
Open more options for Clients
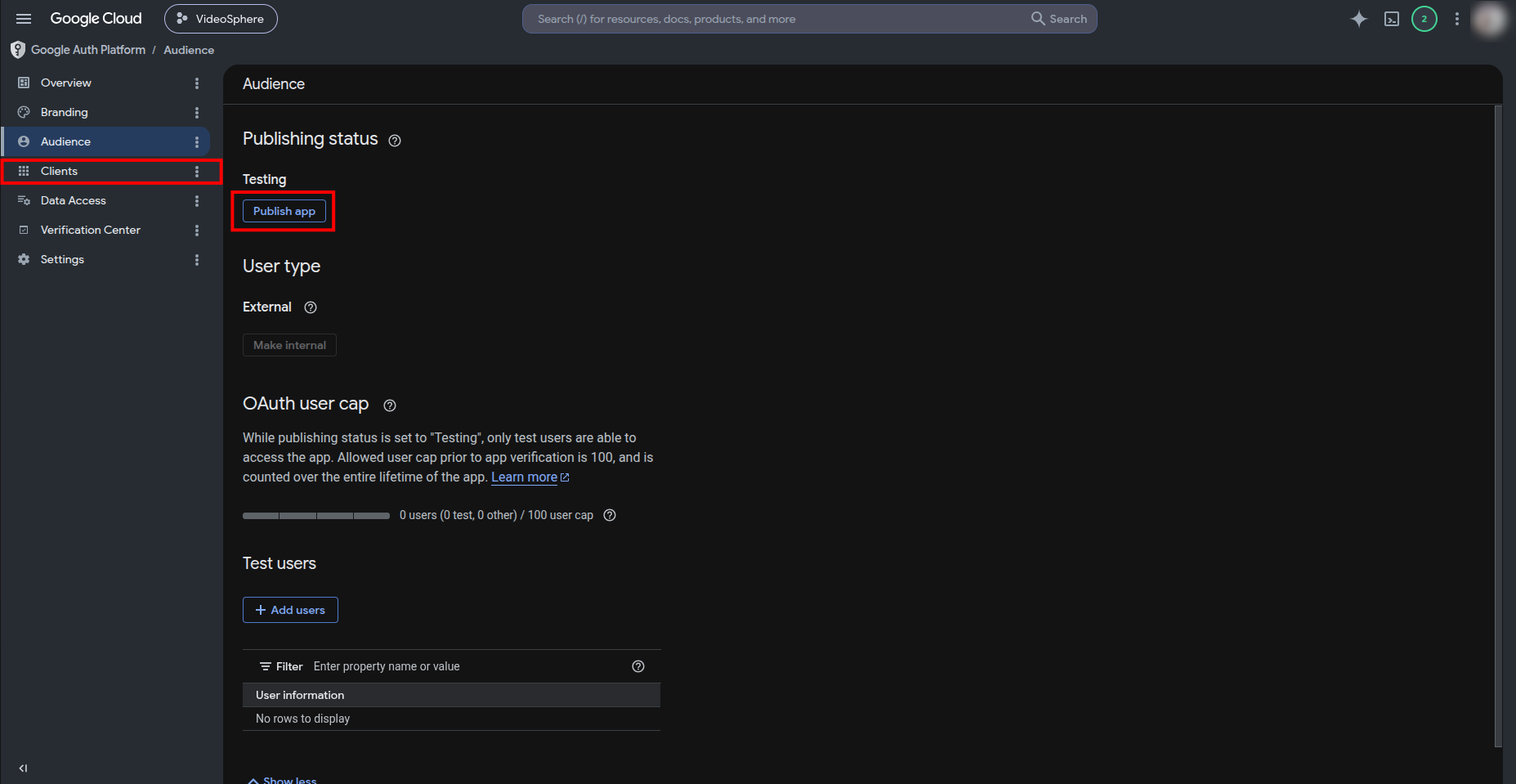(197, 172)
